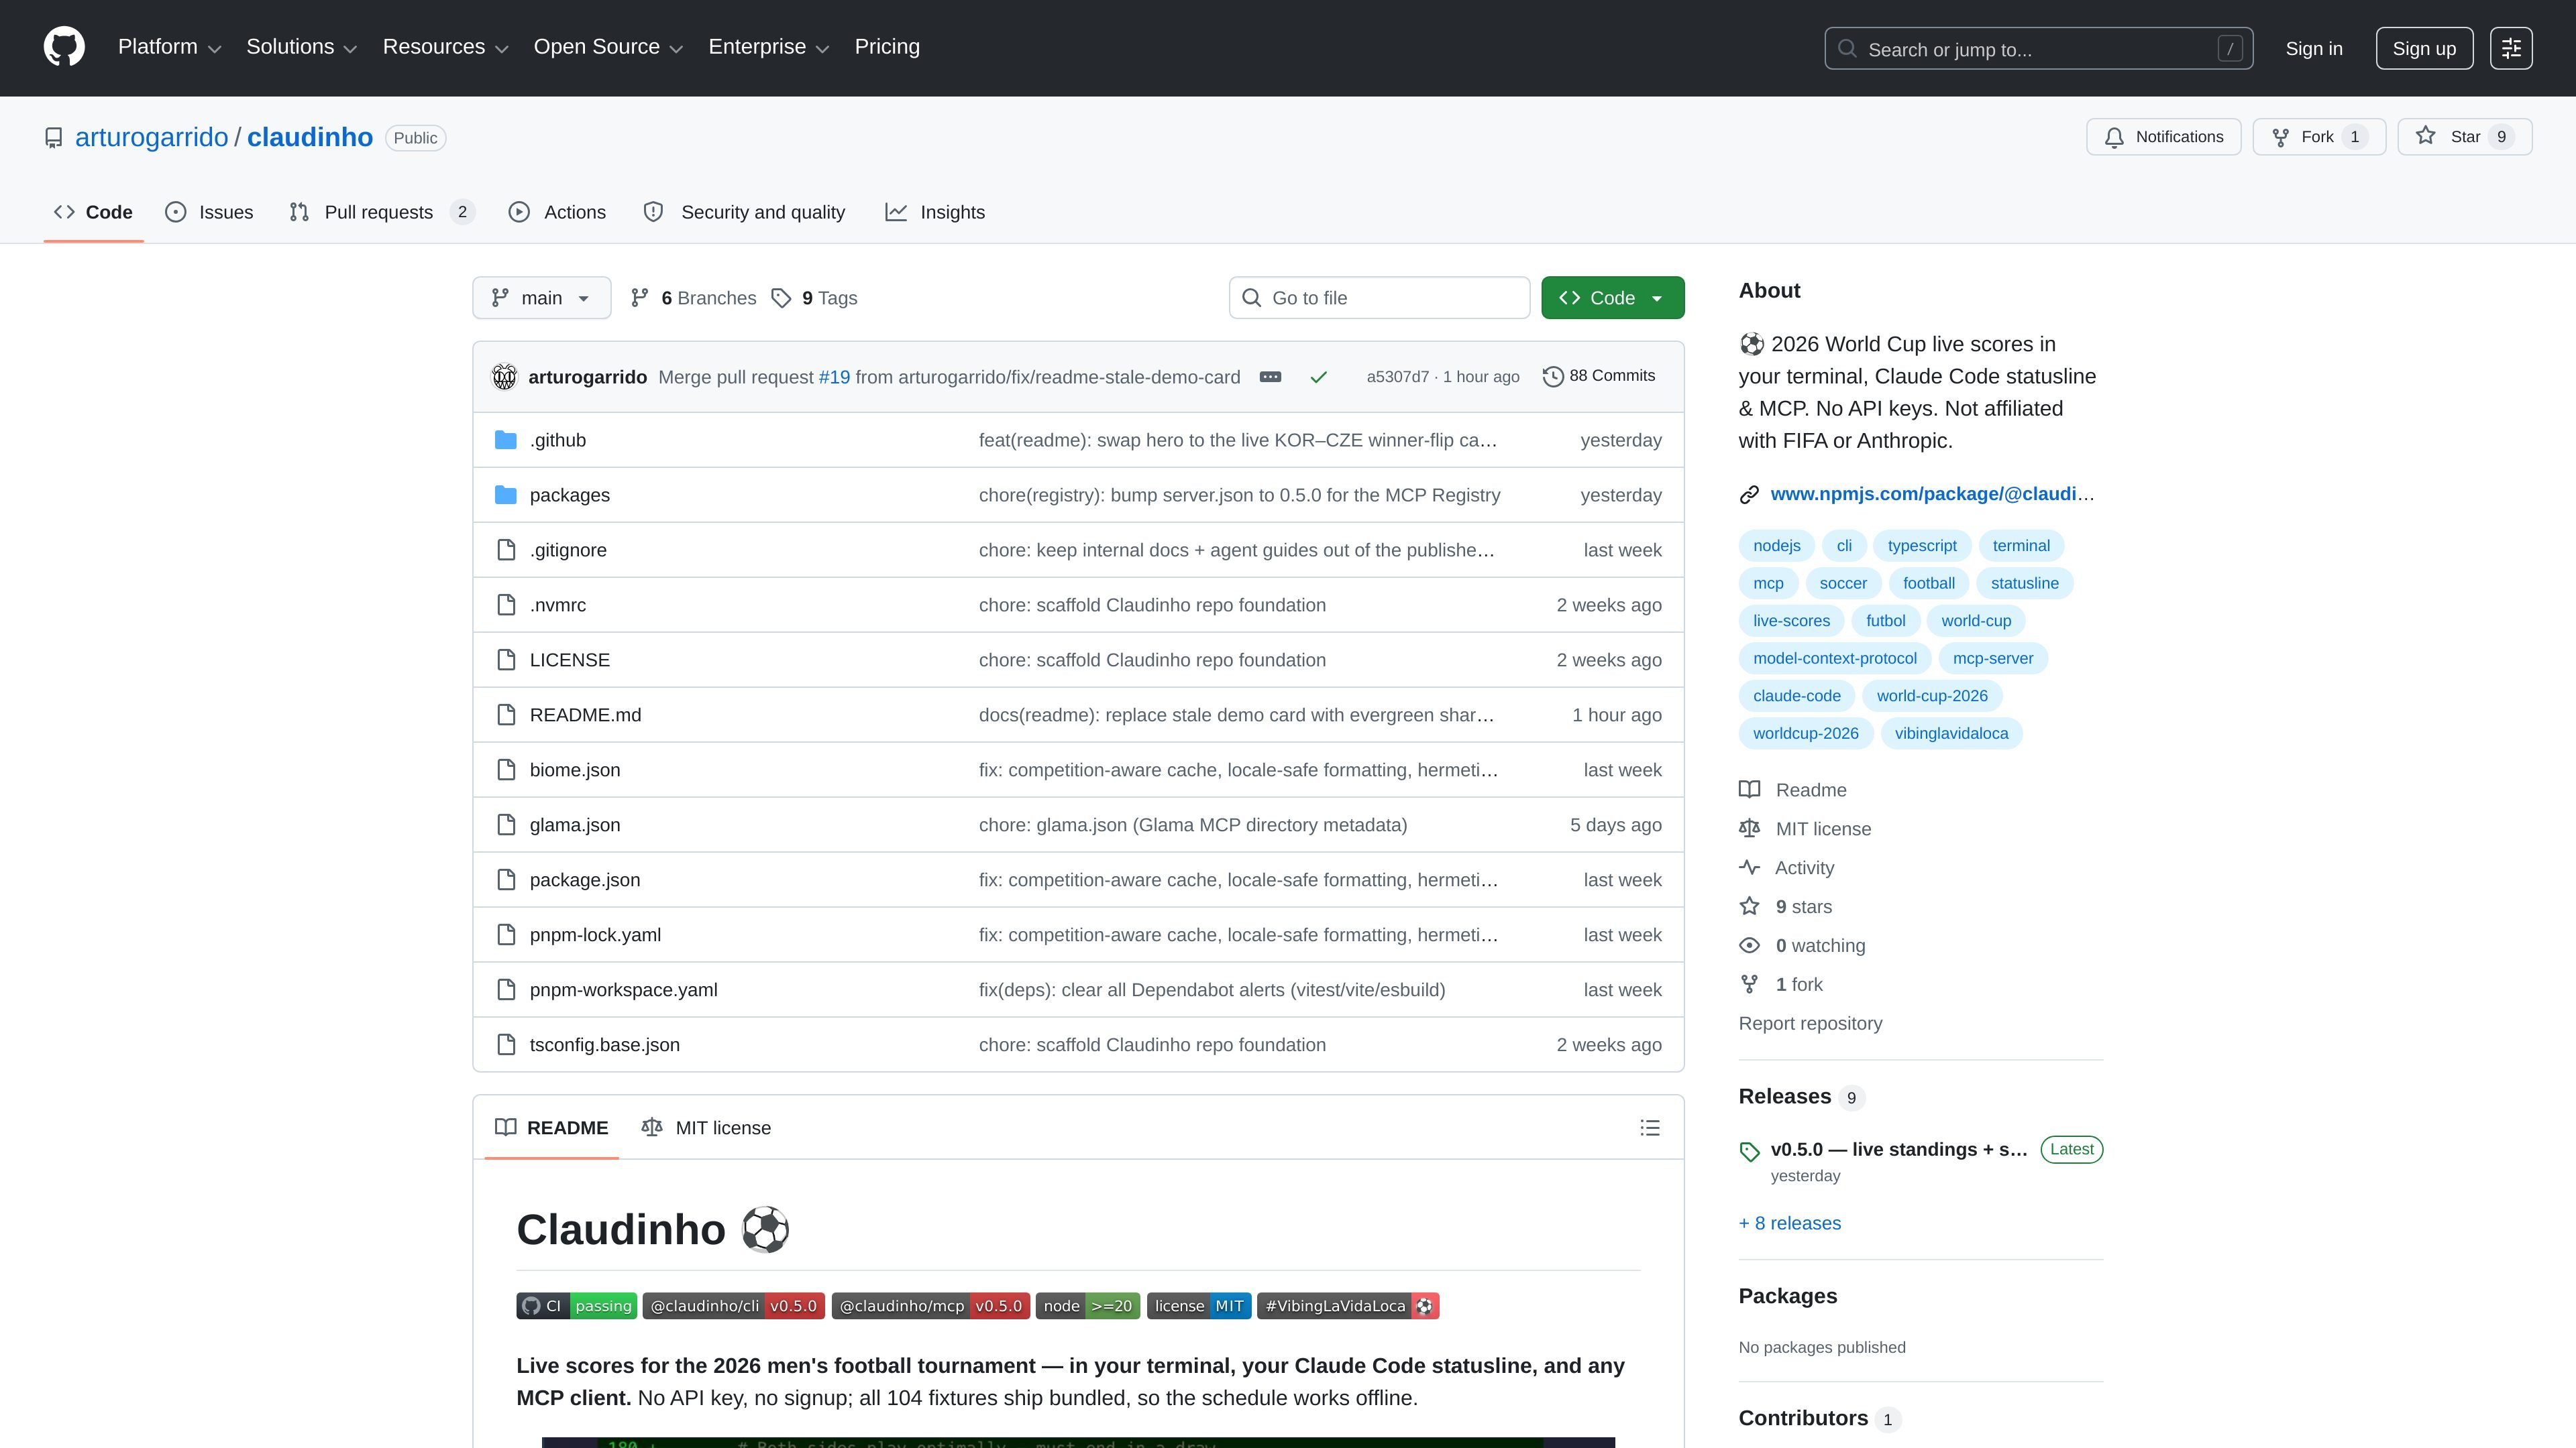Image resolution: width=2576 pixels, height=1448 pixels.
Task: Switch to the Issues tab
Action: tap(209, 212)
